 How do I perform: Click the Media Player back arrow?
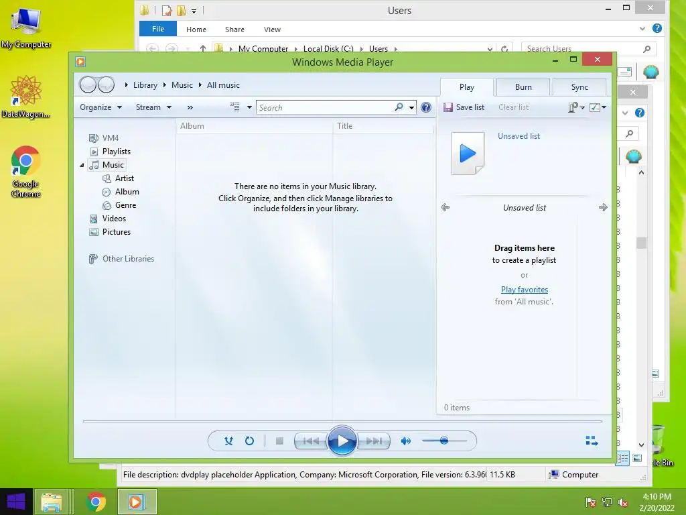[x=88, y=84]
